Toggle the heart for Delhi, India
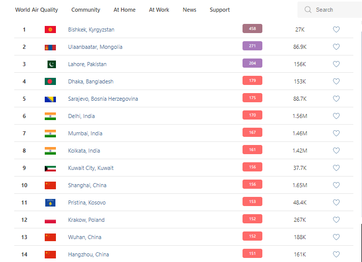This screenshot has height=262, width=362. 336,116
